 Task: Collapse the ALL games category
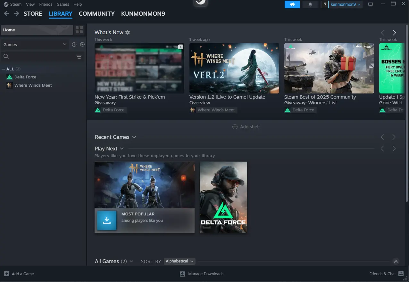[x=3, y=69]
